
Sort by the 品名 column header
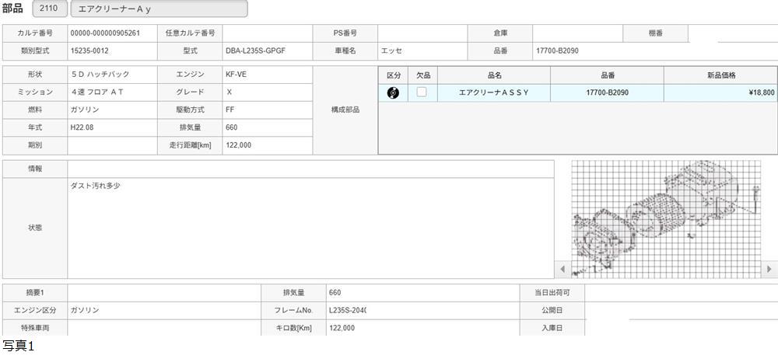click(x=493, y=75)
